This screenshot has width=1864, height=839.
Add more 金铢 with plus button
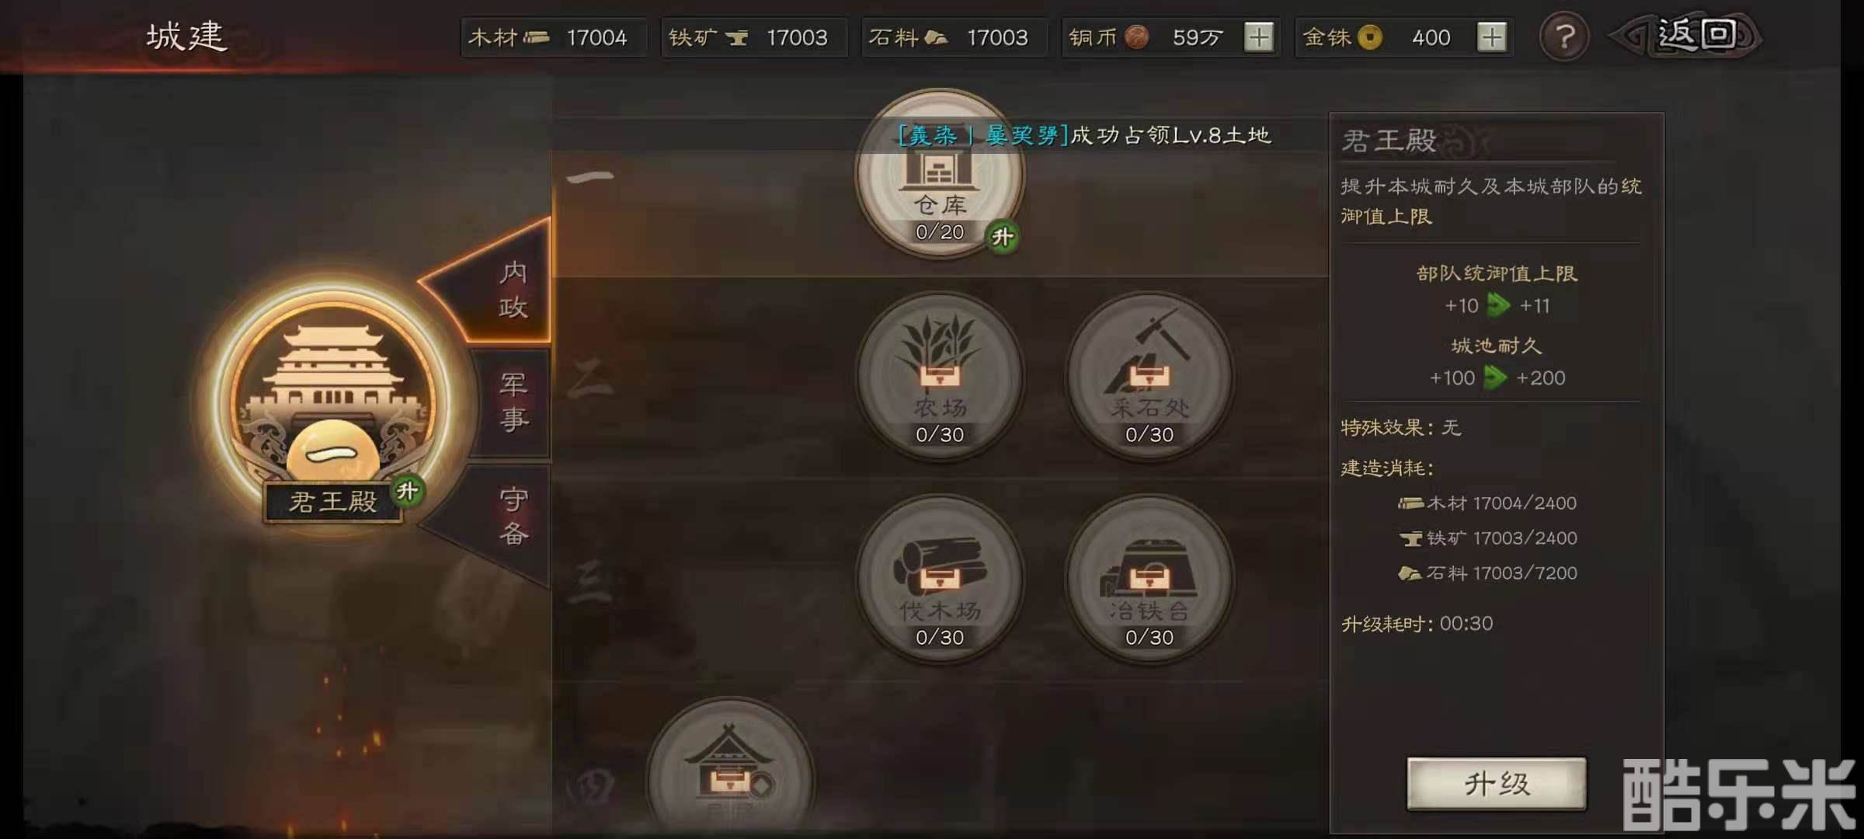[x=1492, y=37]
